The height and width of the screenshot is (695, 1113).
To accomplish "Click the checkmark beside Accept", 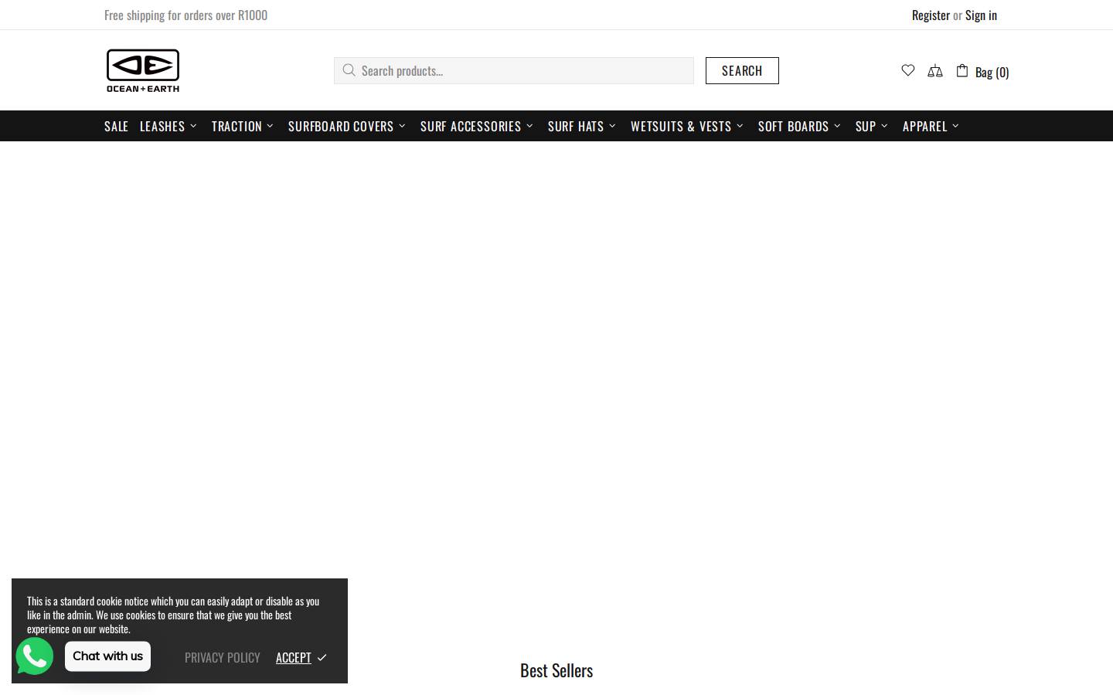I will [322, 657].
